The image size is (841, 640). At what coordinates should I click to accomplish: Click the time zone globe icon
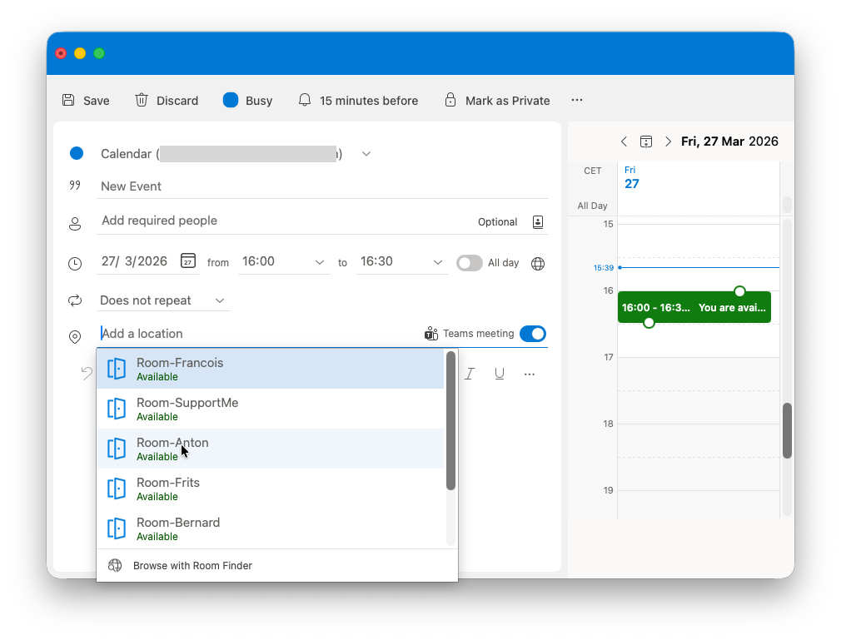[x=538, y=263]
